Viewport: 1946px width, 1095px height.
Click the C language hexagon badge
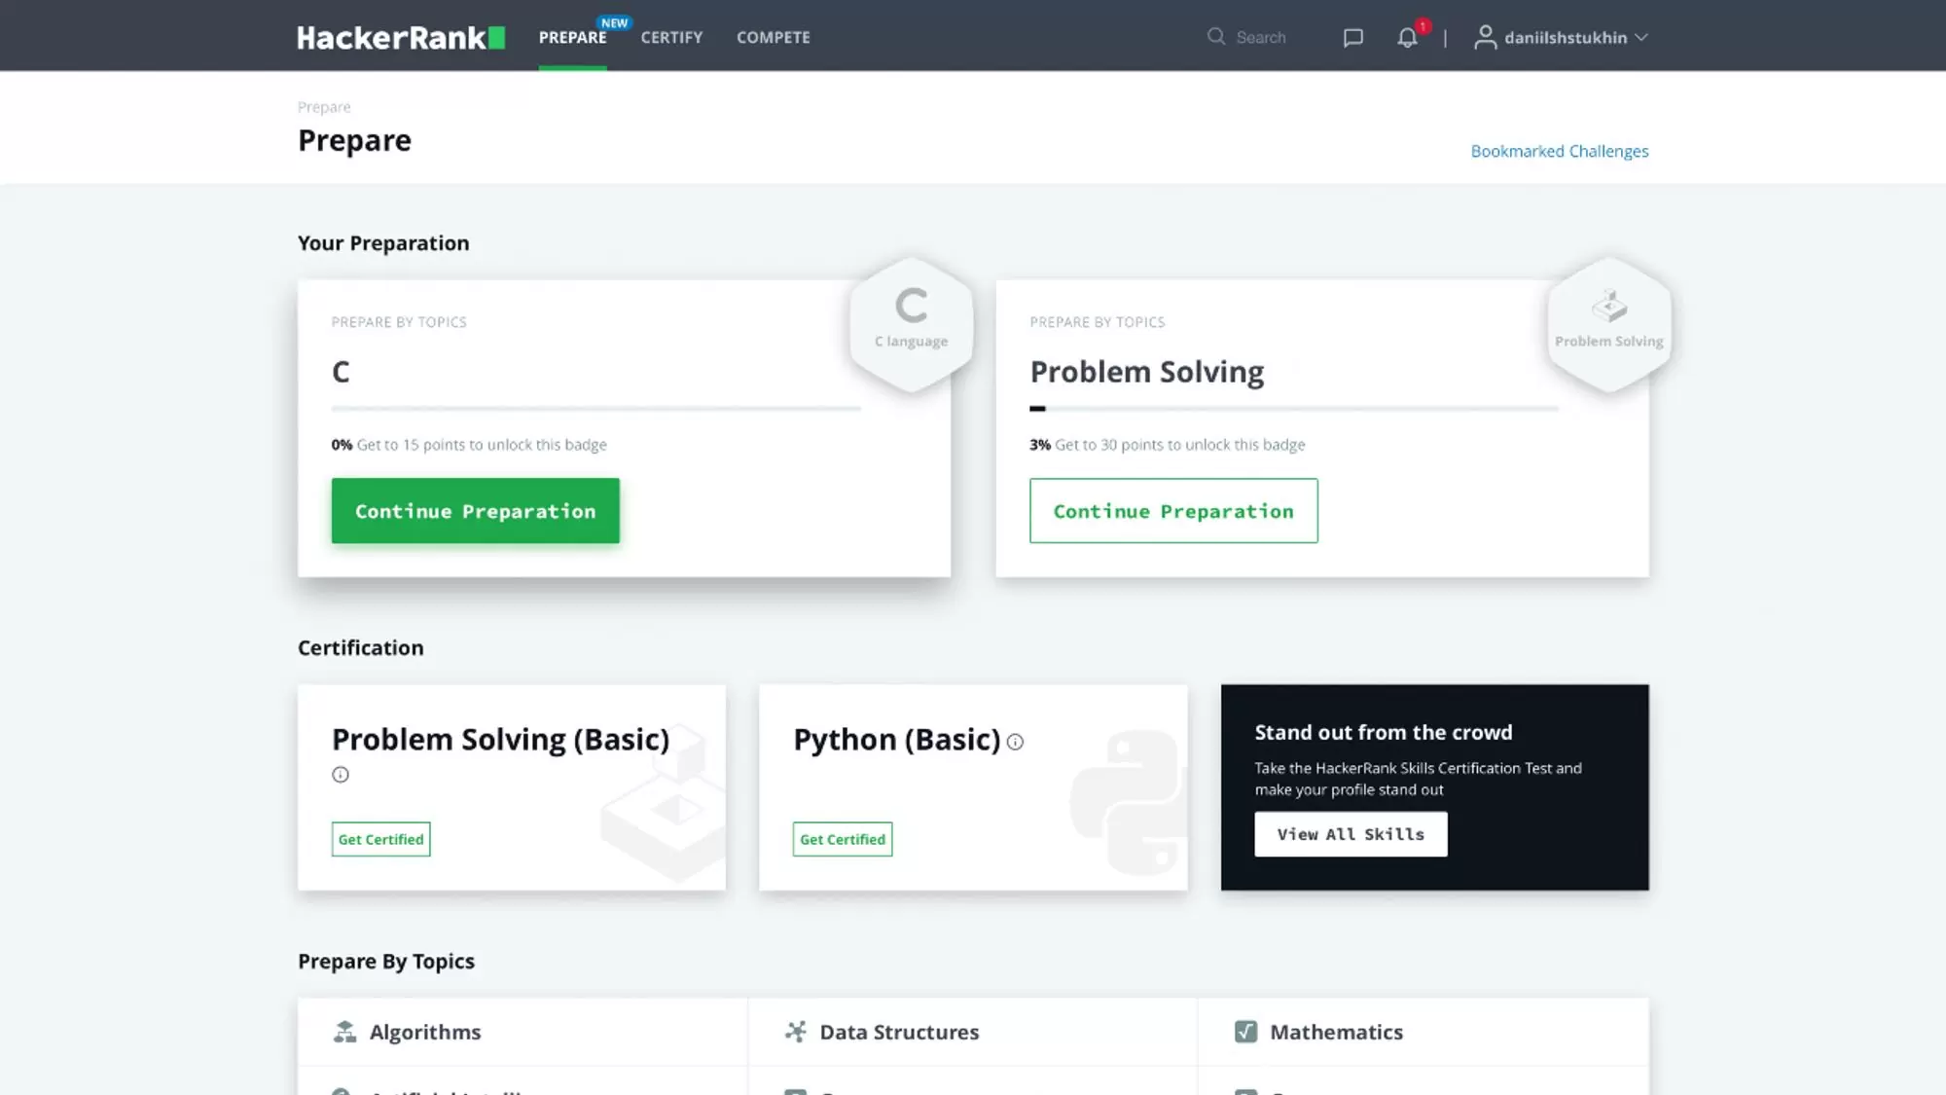pyautogui.click(x=911, y=324)
